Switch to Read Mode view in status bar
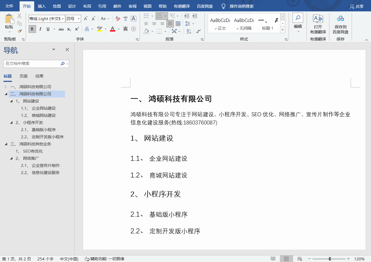 click(273, 259)
